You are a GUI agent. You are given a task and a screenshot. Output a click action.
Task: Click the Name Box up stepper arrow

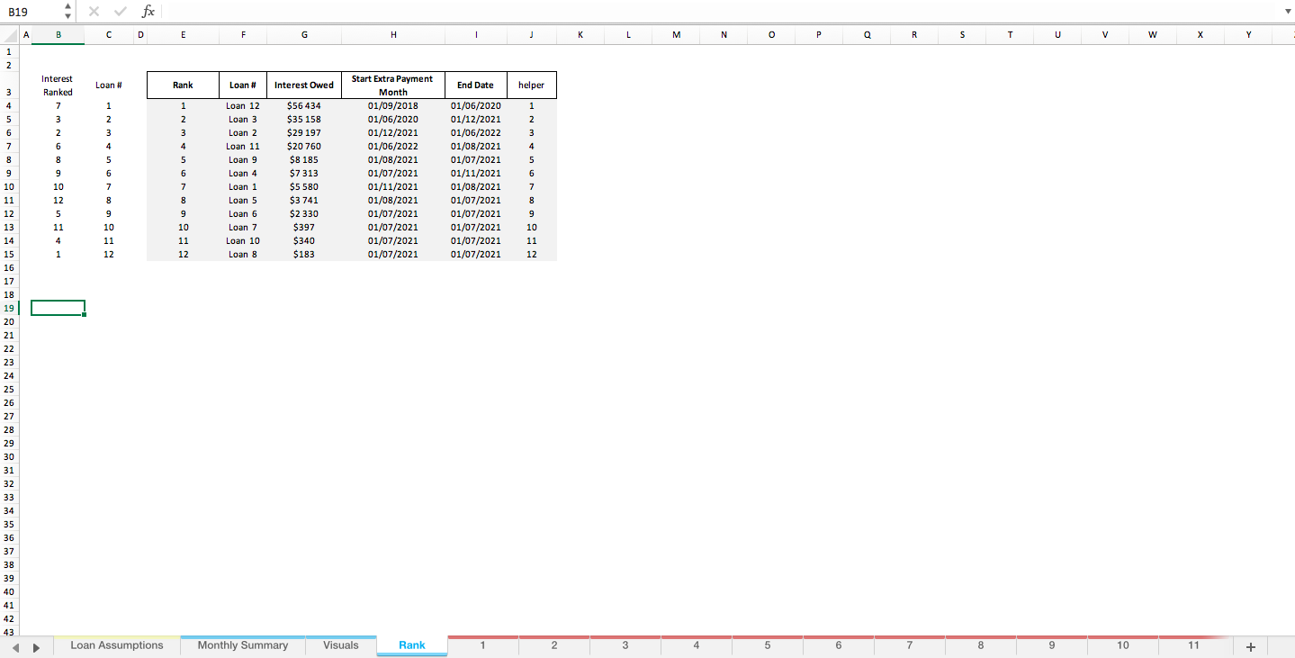[x=66, y=7]
